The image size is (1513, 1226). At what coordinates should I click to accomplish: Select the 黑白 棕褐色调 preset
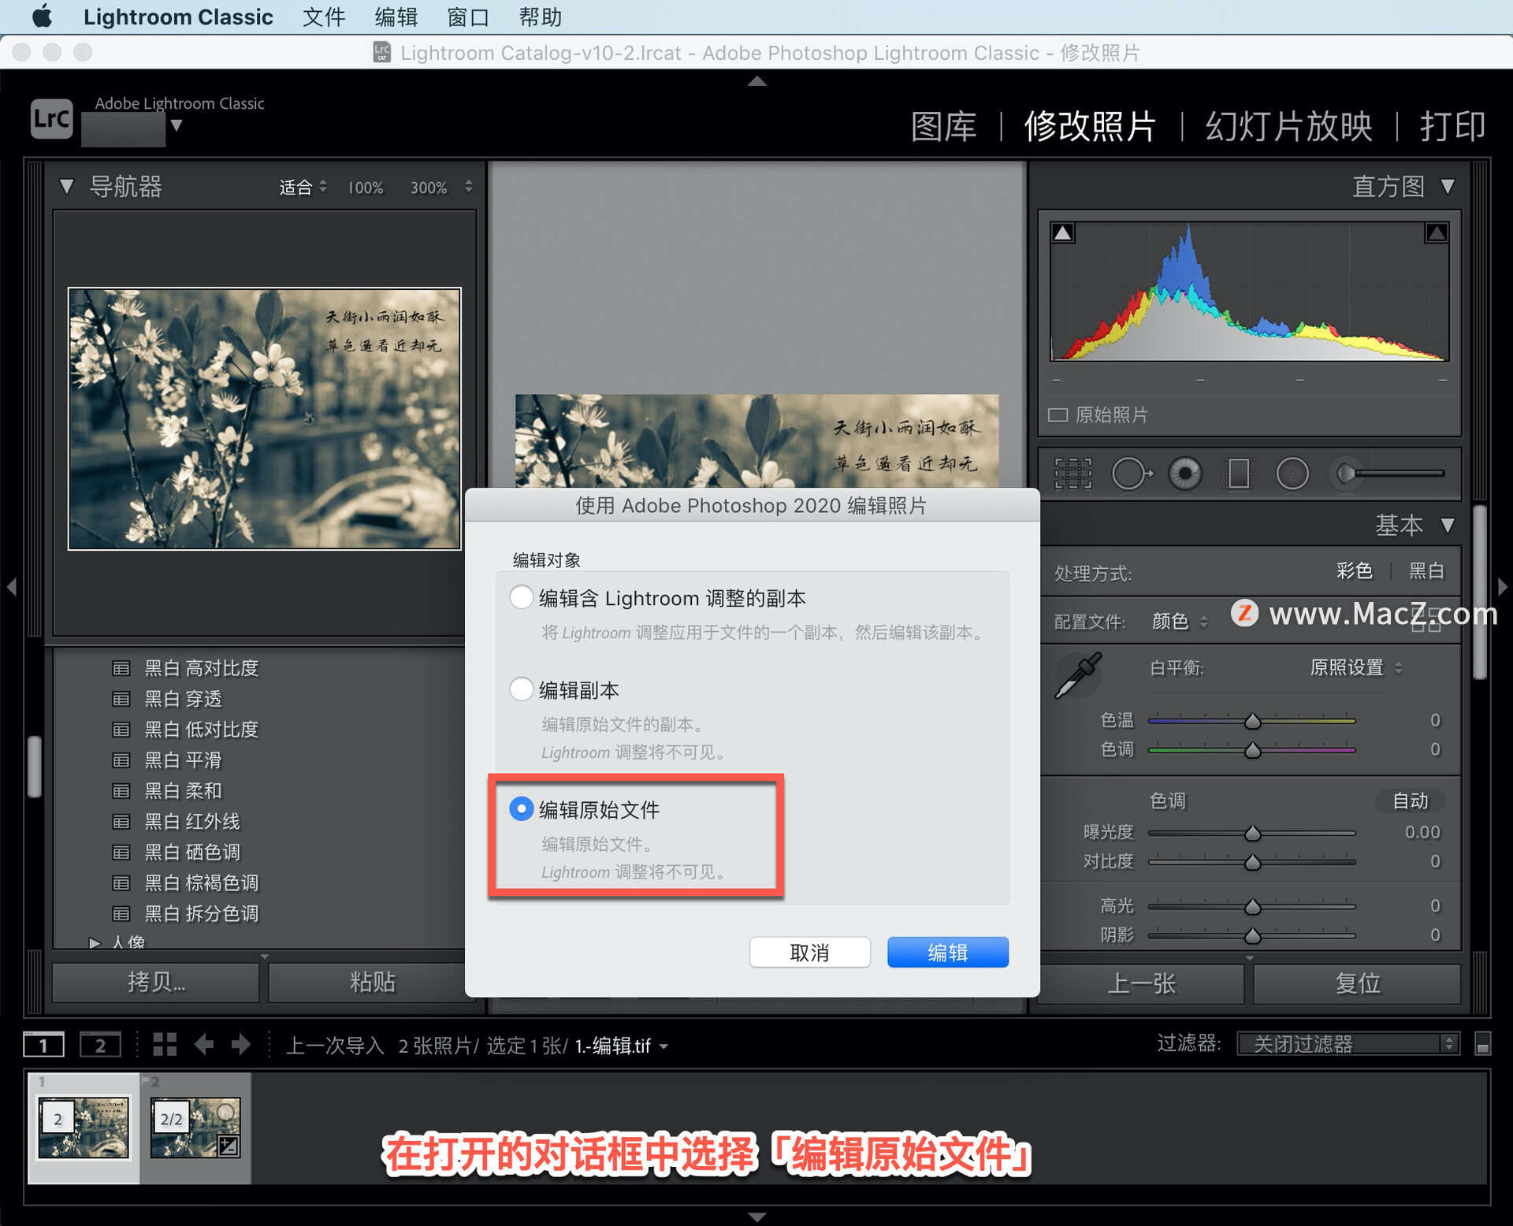click(202, 883)
